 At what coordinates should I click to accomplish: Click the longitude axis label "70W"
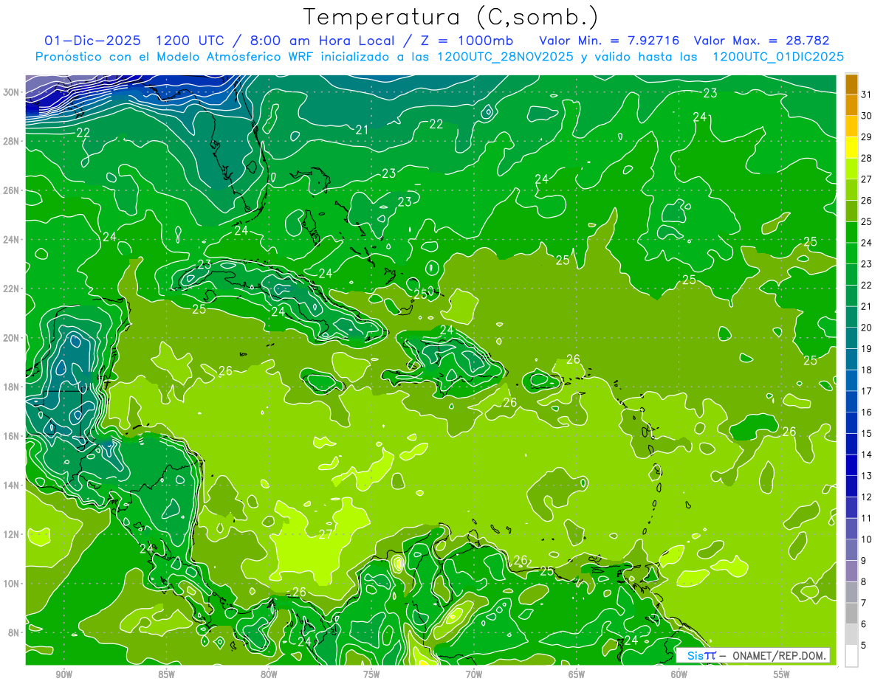(474, 674)
